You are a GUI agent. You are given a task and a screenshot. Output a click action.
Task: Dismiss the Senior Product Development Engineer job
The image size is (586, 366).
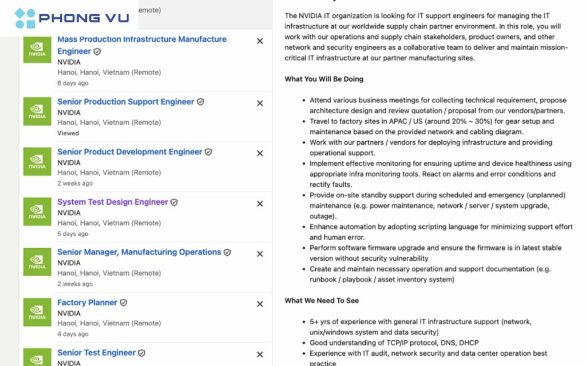260,153
